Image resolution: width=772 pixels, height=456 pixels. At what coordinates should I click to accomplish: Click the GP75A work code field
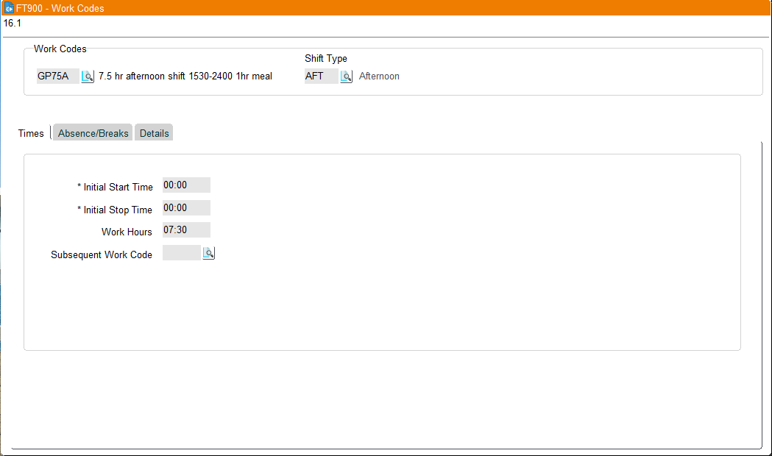coord(57,76)
